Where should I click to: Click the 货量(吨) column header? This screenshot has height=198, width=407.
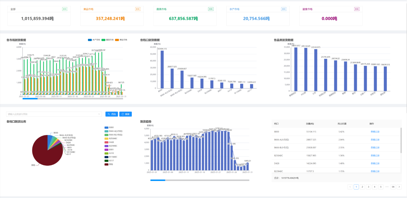[x=310, y=124]
